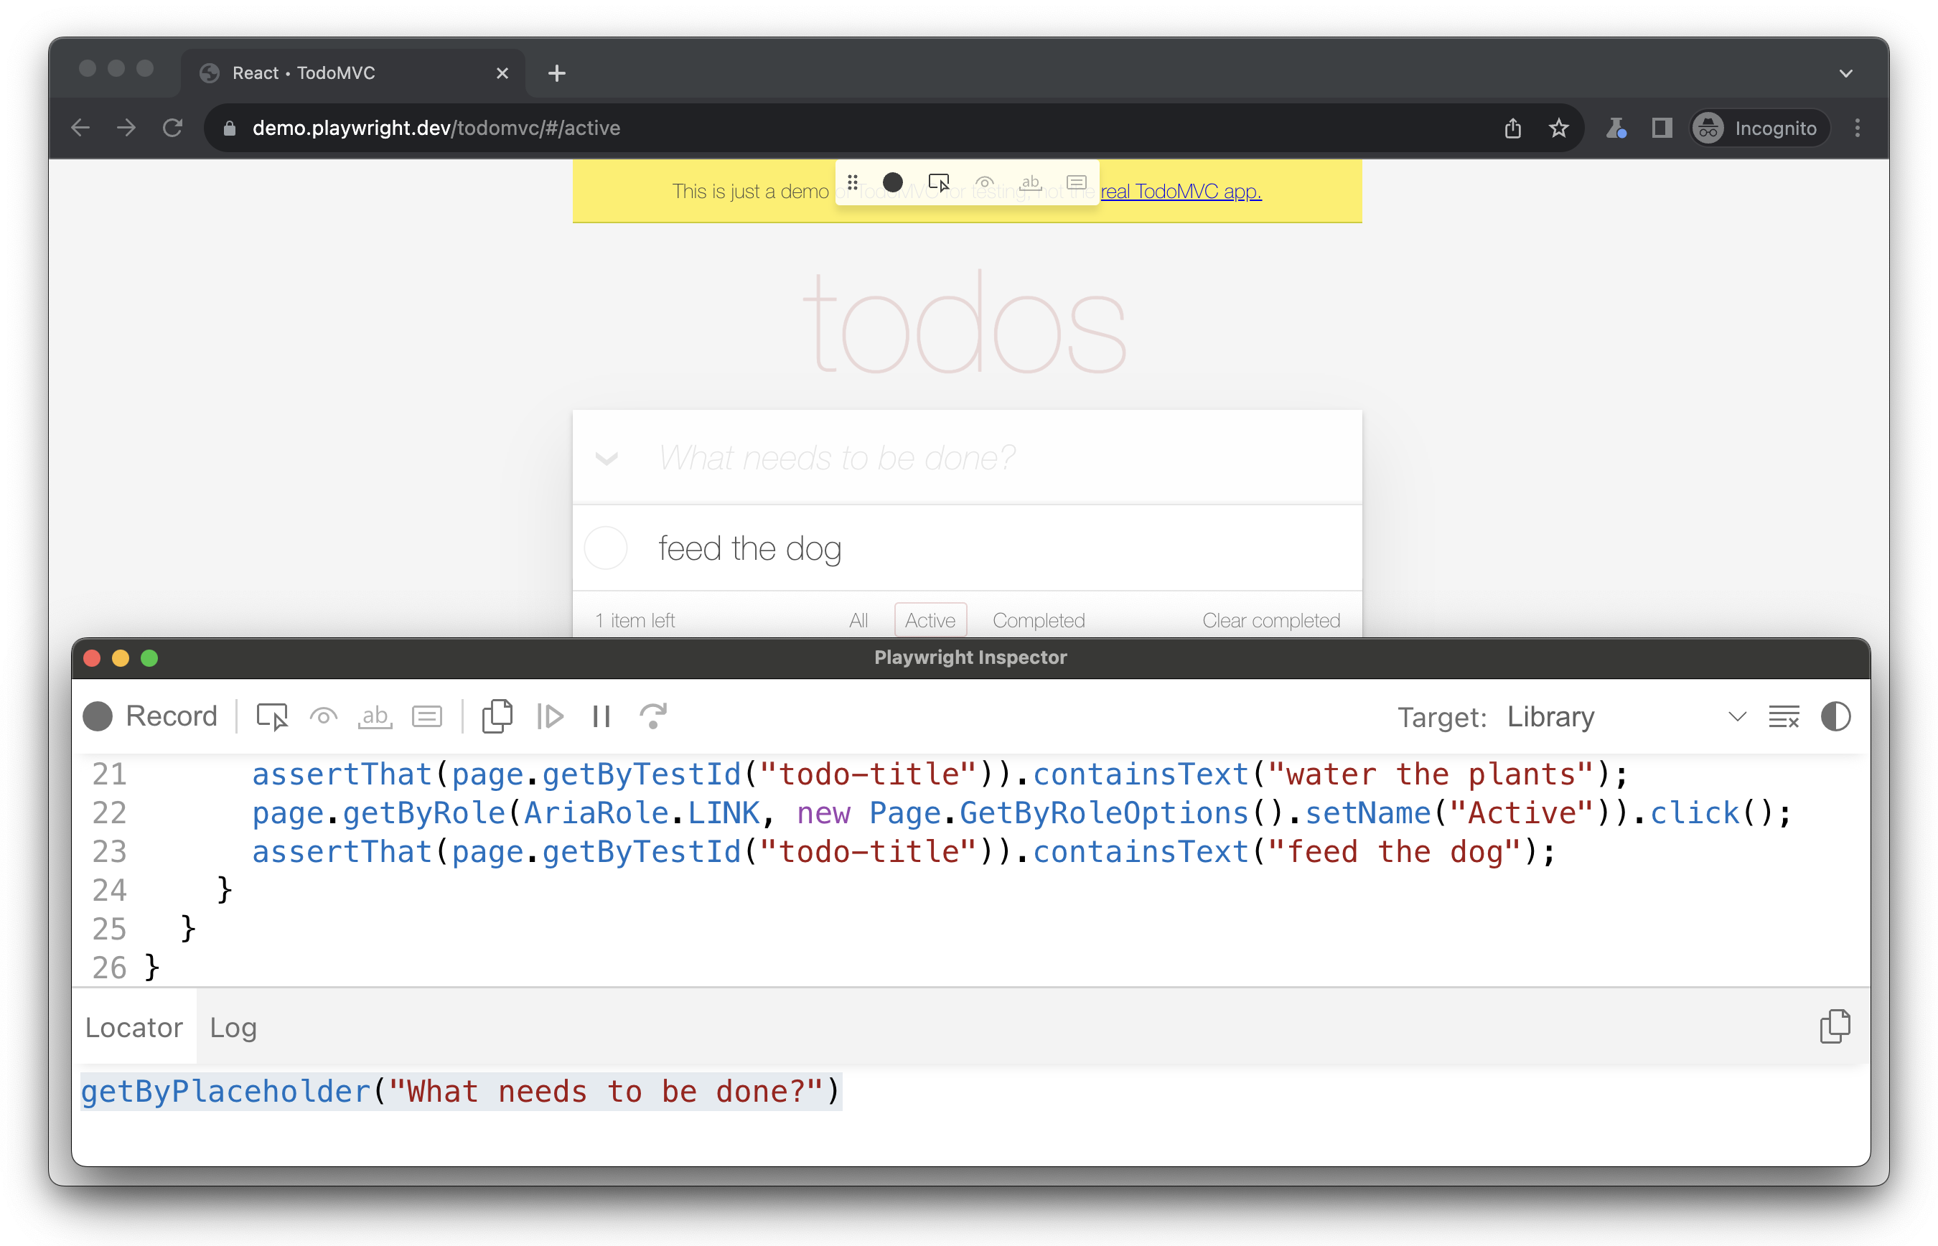Click the overlay assert visibility eye icon
Viewport: 1938px width, 1246px height.
(x=984, y=183)
